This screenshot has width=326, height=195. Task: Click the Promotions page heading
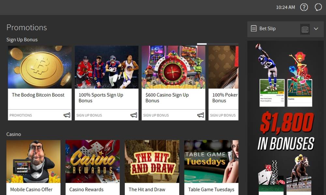(x=27, y=28)
